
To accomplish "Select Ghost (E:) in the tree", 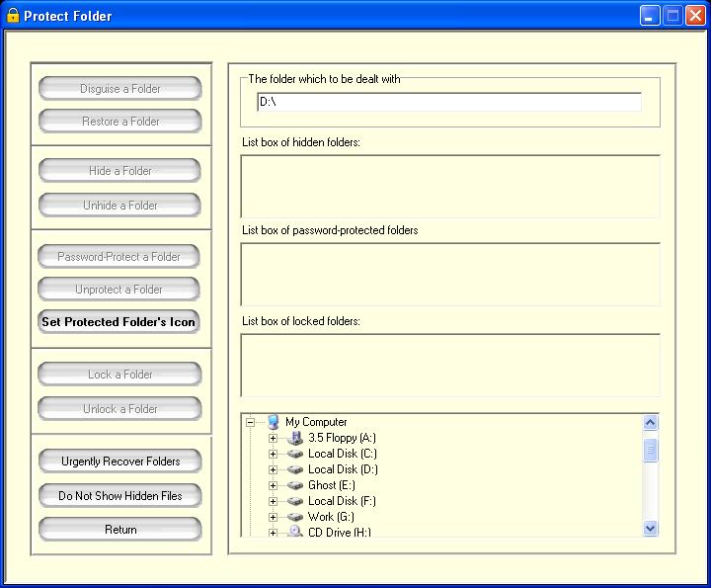I will click(332, 485).
